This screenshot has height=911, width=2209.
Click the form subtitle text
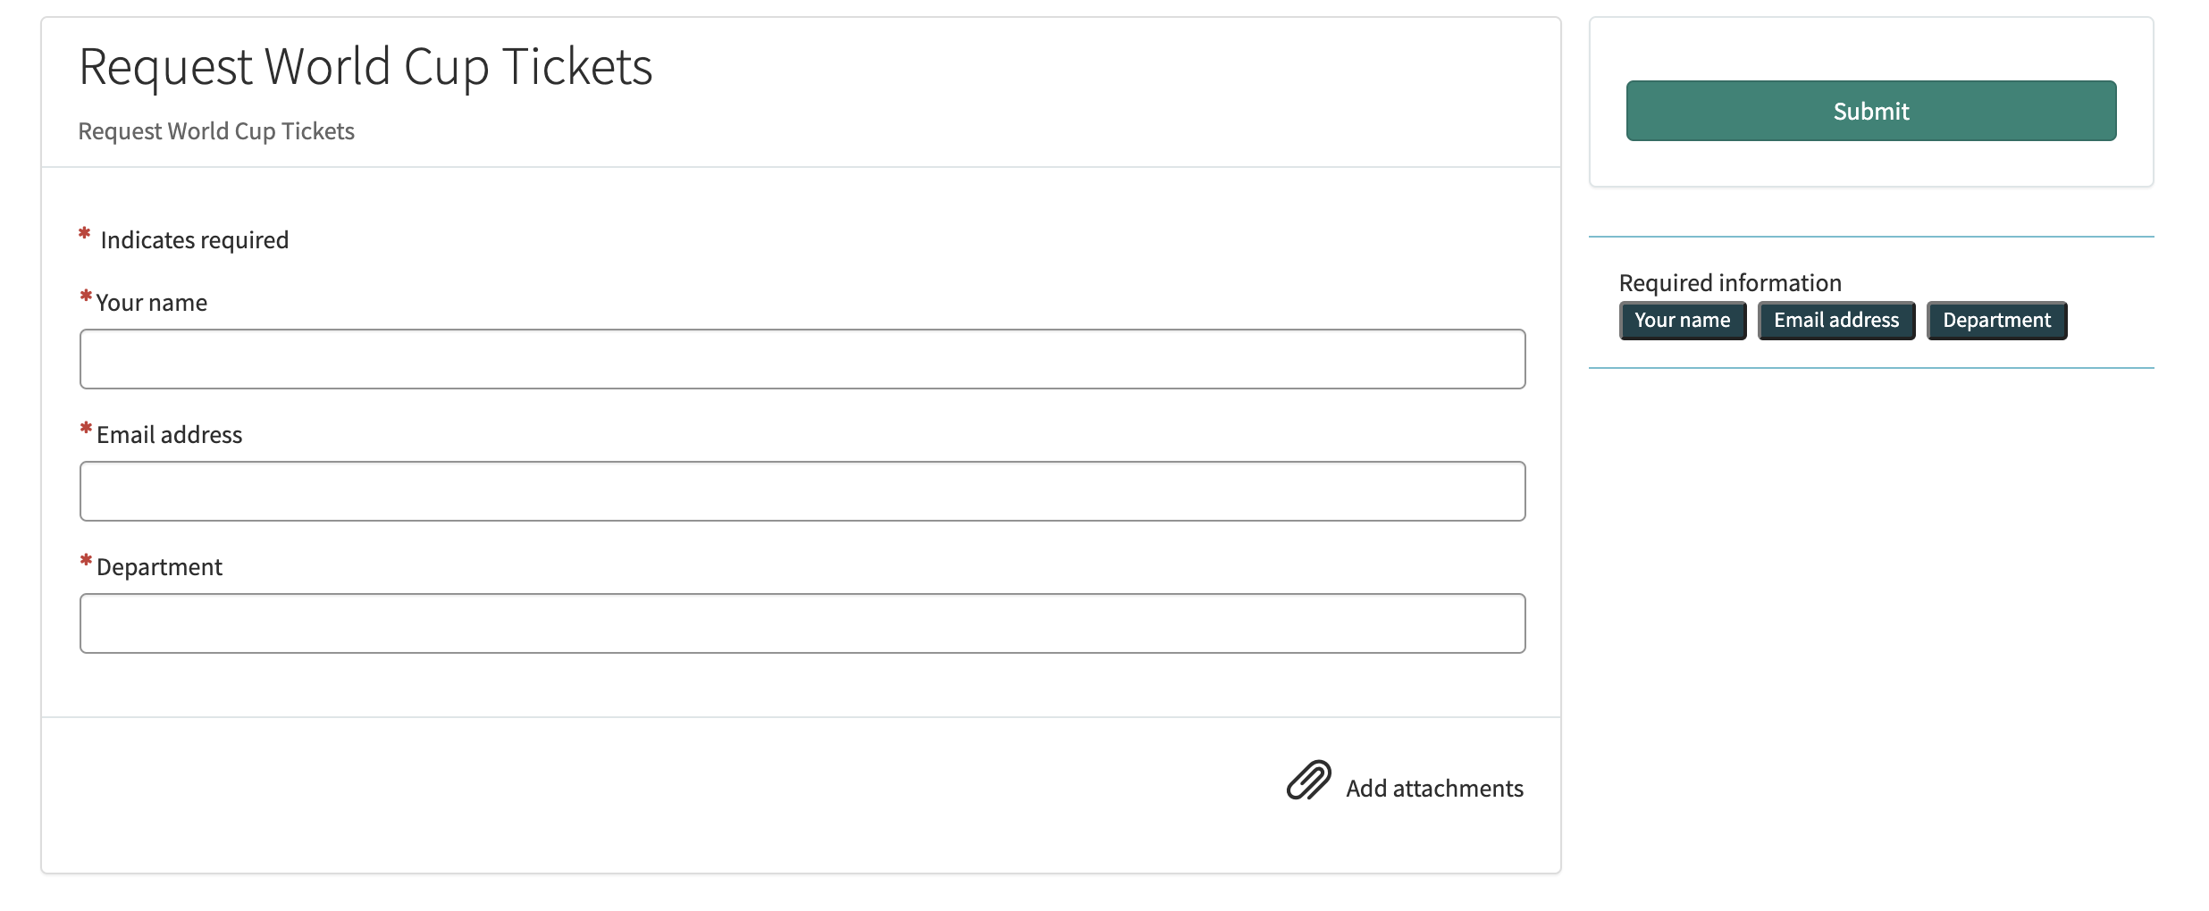(x=216, y=130)
